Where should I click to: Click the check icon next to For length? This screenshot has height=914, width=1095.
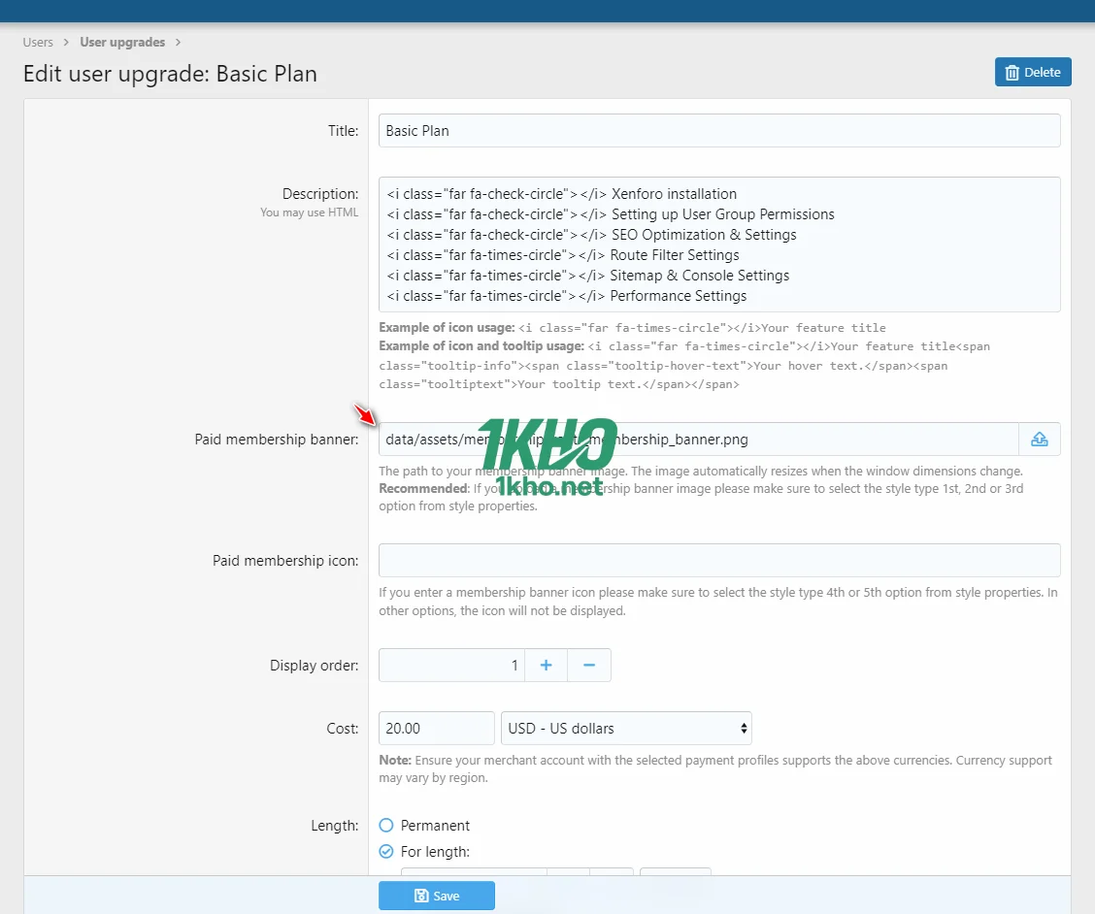point(387,851)
